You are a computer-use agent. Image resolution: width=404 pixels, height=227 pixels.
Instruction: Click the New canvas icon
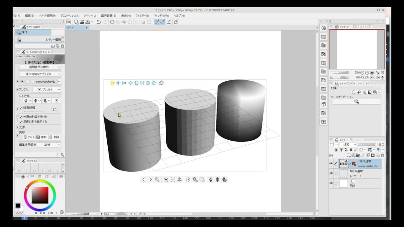point(76,22)
